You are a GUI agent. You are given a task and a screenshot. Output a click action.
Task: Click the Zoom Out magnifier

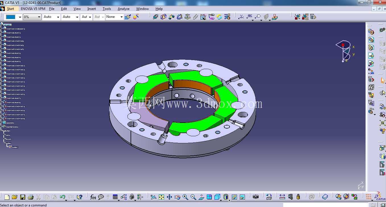point(193,197)
